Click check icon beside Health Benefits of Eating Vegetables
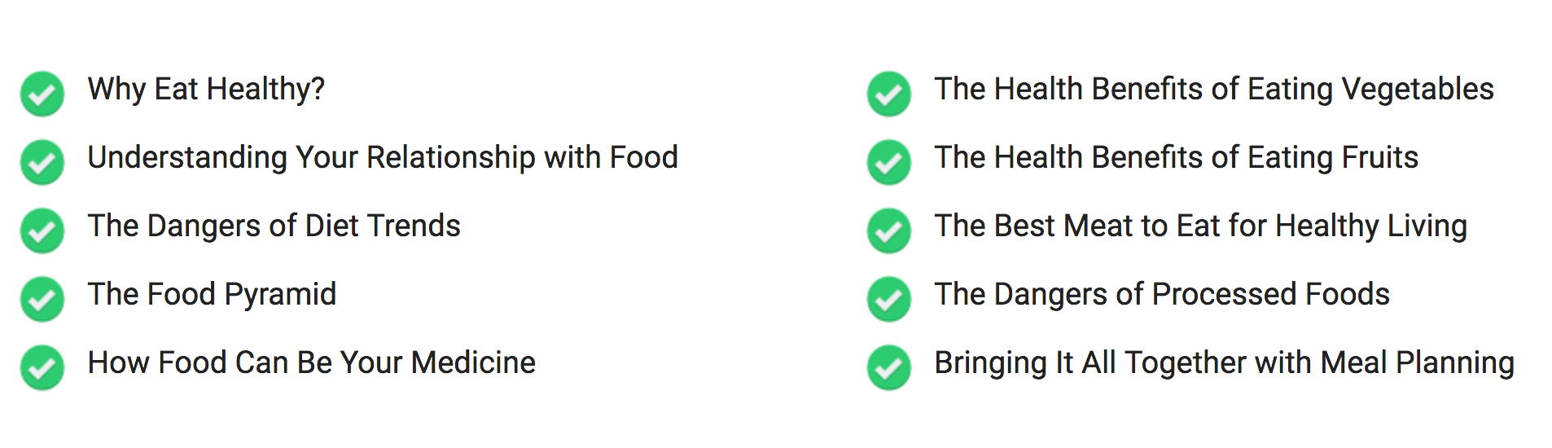The image size is (1552, 448). coord(889,94)
